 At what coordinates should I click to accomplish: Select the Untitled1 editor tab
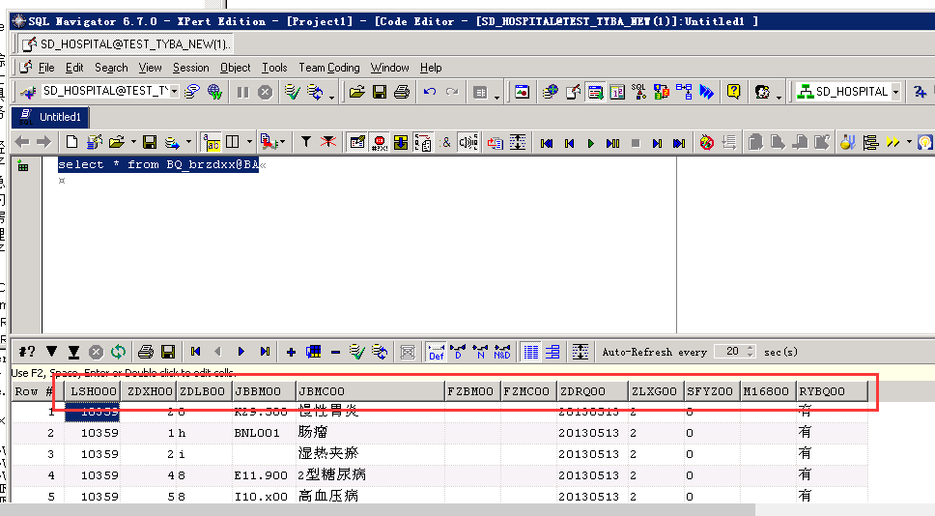(50, 117)
